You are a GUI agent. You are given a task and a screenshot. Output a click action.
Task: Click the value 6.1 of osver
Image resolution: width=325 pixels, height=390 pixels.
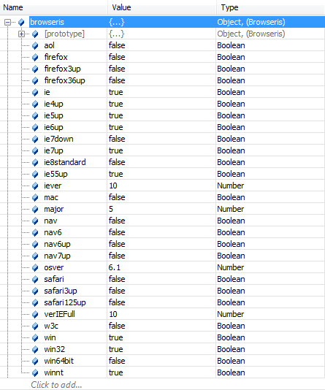pyautogui.click(x=115, y=267)
